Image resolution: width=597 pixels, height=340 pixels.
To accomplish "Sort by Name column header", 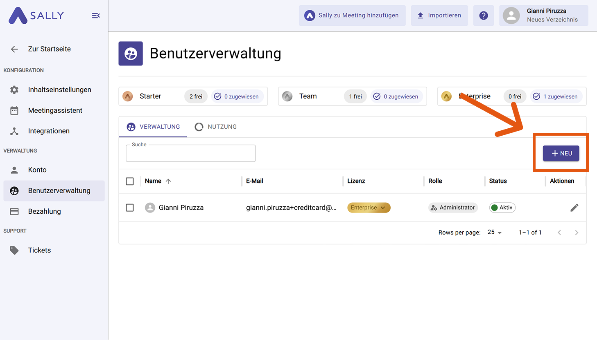I will (153, 181).
